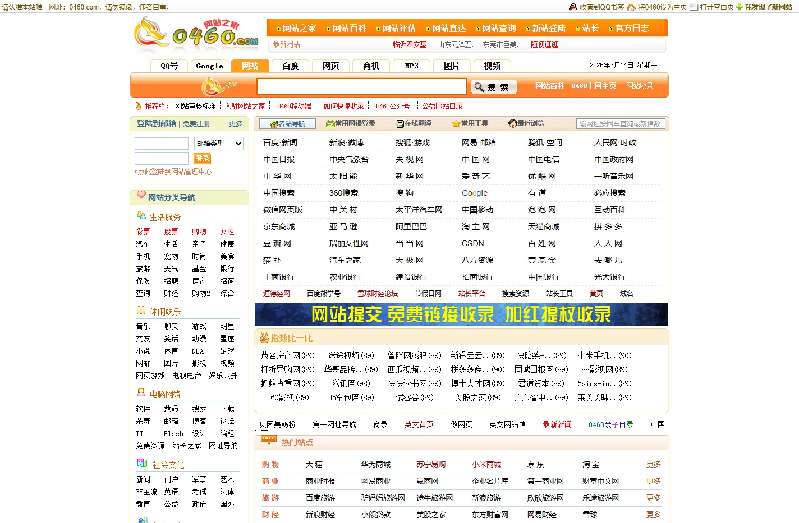The height and width of the screenshot is (523, 799).
Task: Open the 道德经网 red link
Action: (277, 293)
